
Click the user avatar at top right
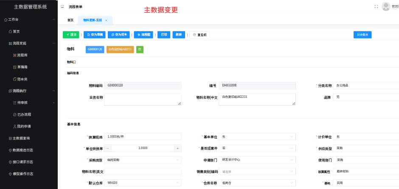385,6
